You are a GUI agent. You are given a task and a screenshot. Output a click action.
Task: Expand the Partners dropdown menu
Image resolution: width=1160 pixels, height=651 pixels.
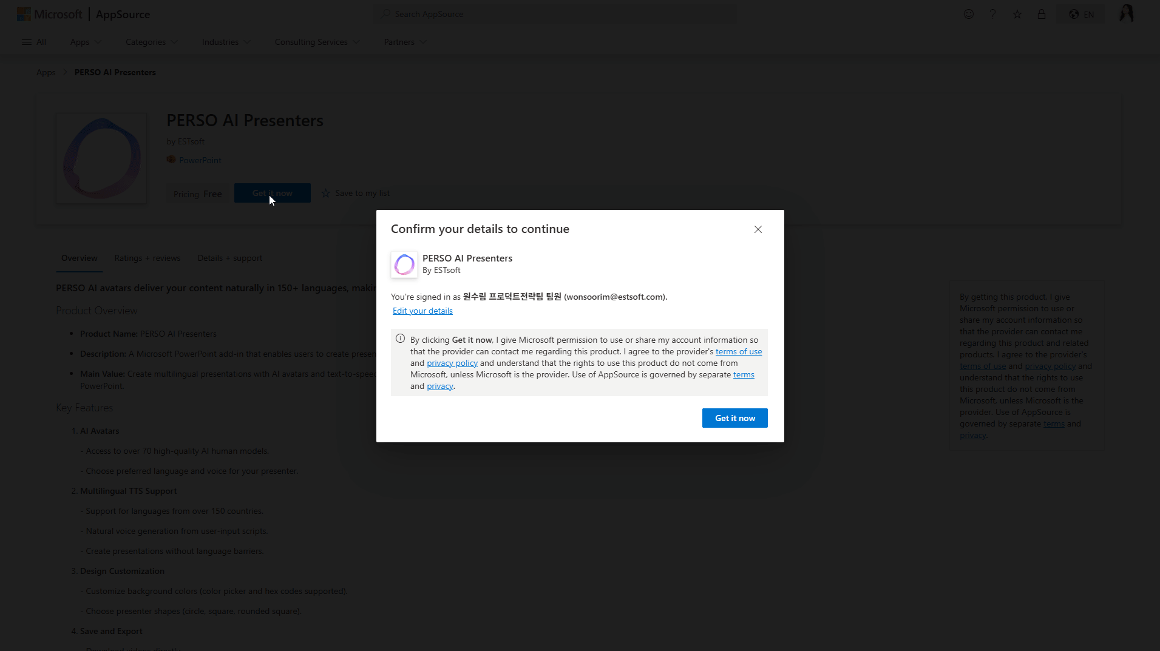pos(405,42)
